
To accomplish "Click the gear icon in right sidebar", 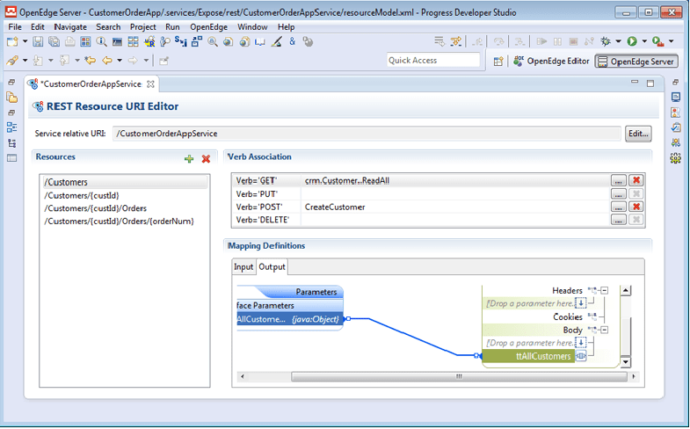I will [x=675, y=157].
